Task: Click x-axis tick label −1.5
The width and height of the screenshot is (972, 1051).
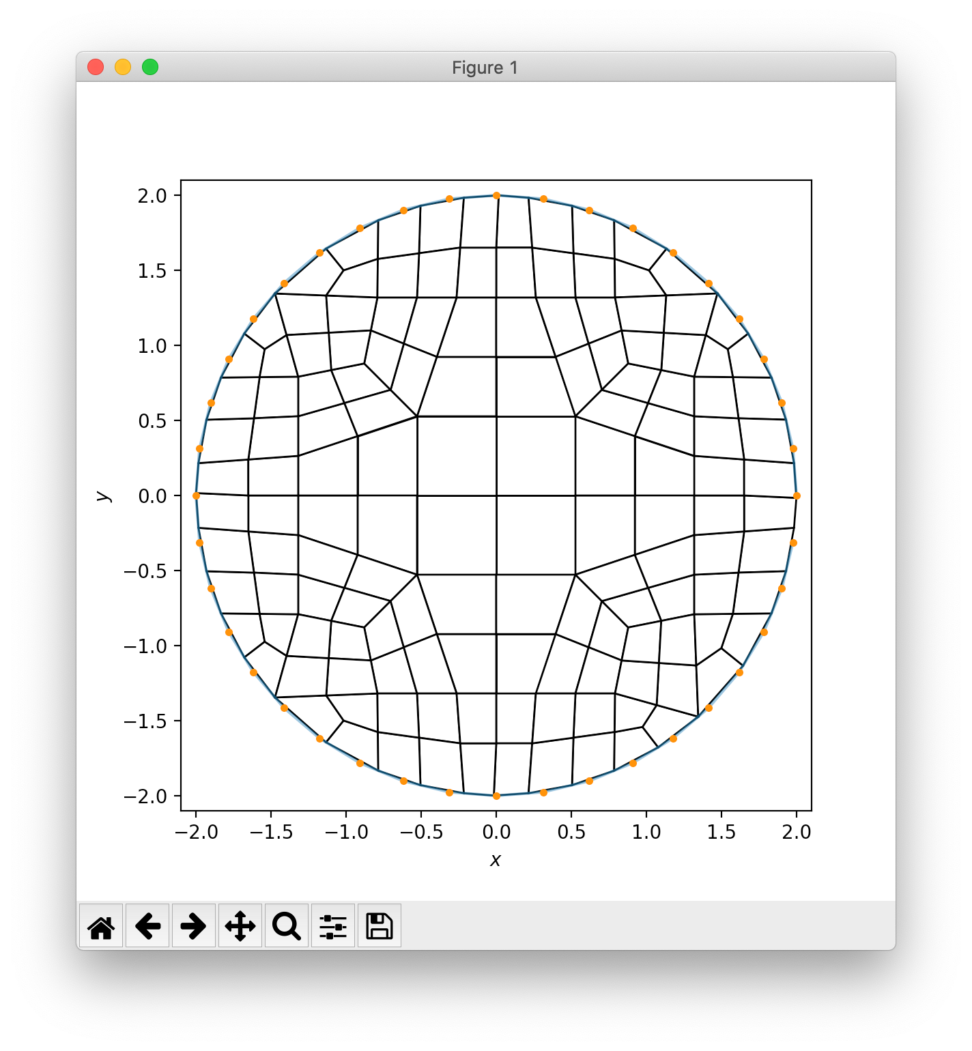Action: click(x=271, y=832)
